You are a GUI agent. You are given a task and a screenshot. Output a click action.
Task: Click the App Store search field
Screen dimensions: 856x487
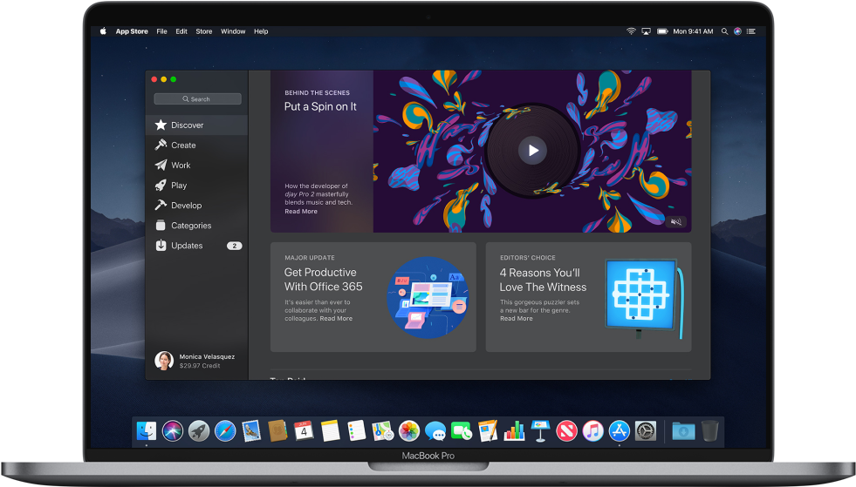(197, 98)
